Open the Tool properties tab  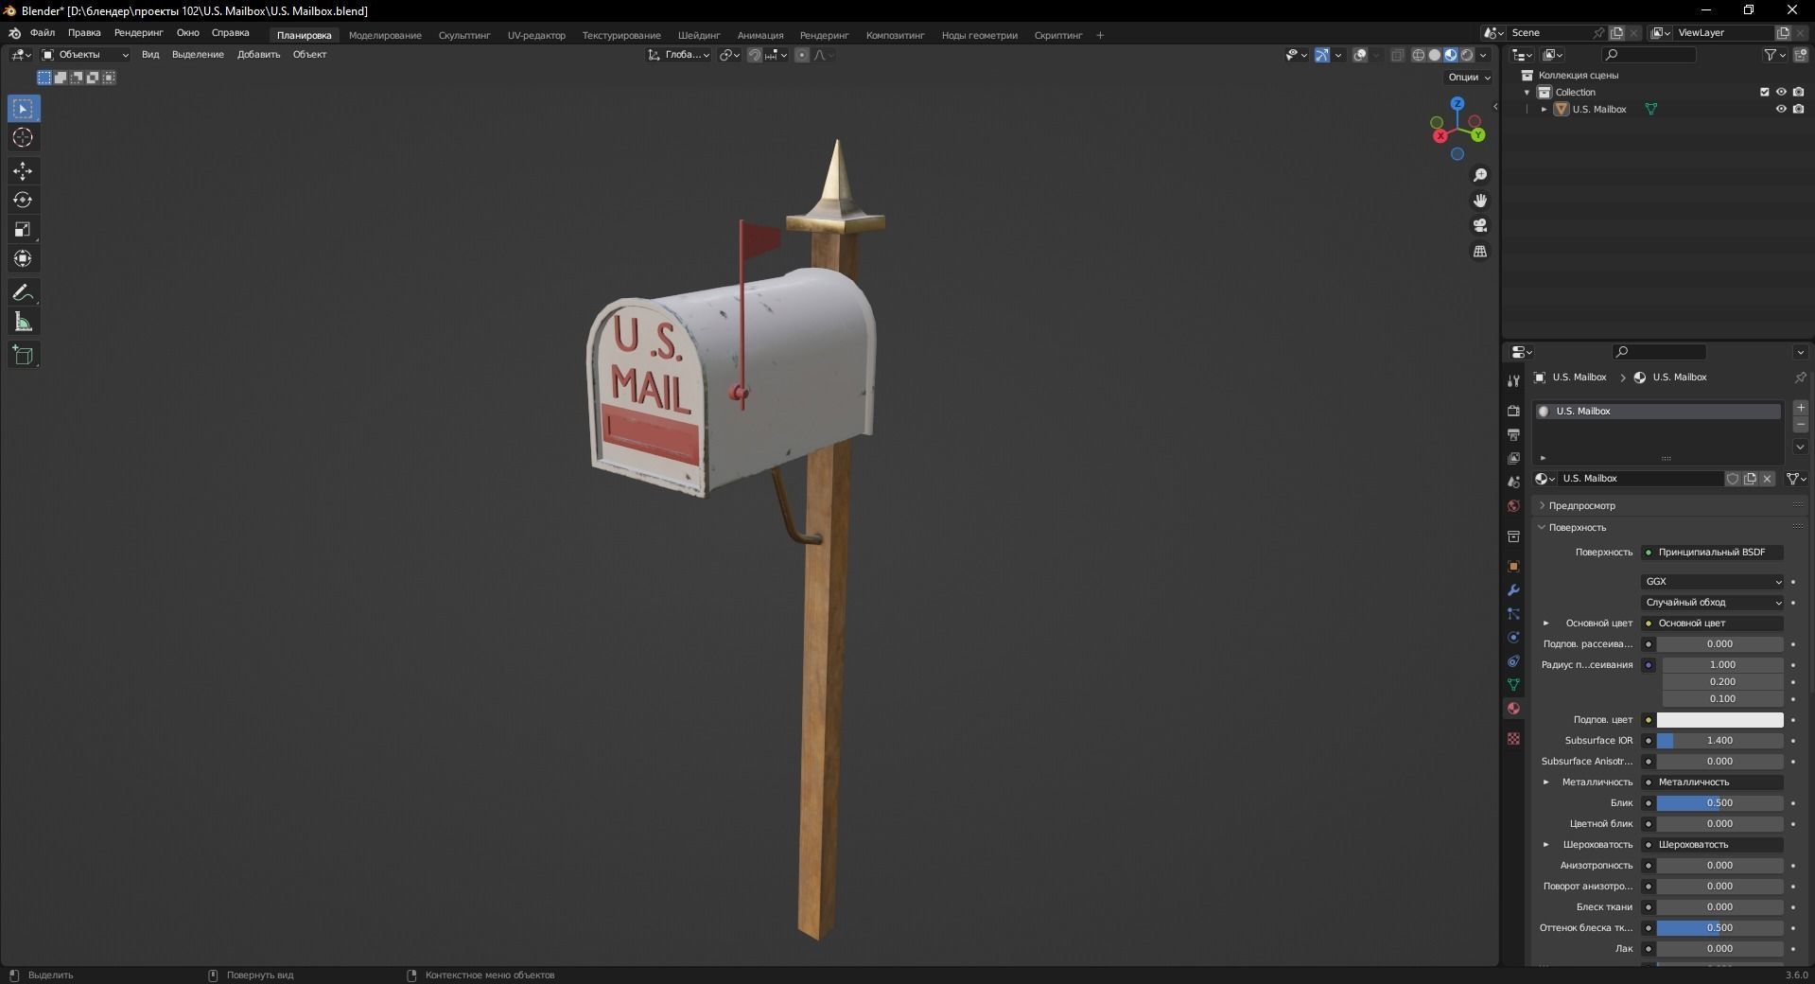pyautogui.click(x=1513, y=380)
